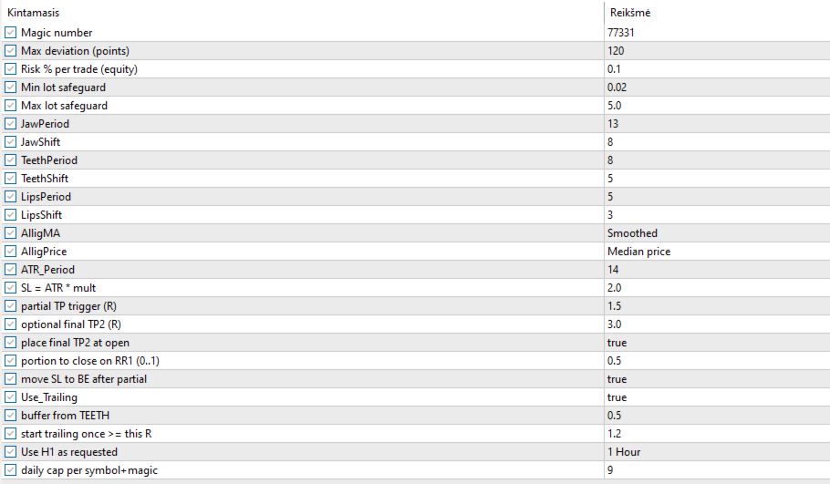This screenshot has height=484, width=830.
Task: Disable the Risk % per trade checkbox
Action: pos(11,69)
